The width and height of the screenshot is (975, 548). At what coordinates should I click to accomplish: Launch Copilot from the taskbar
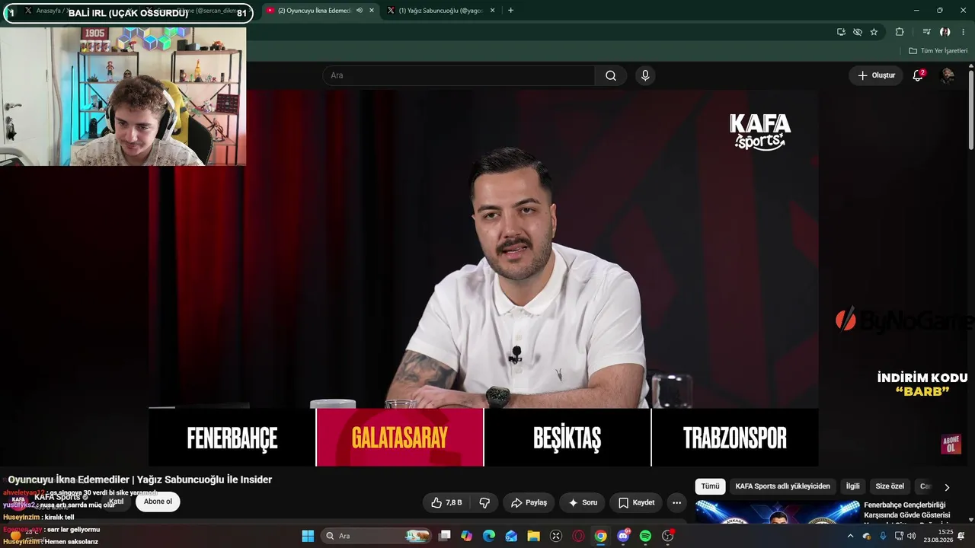point(467,536)
